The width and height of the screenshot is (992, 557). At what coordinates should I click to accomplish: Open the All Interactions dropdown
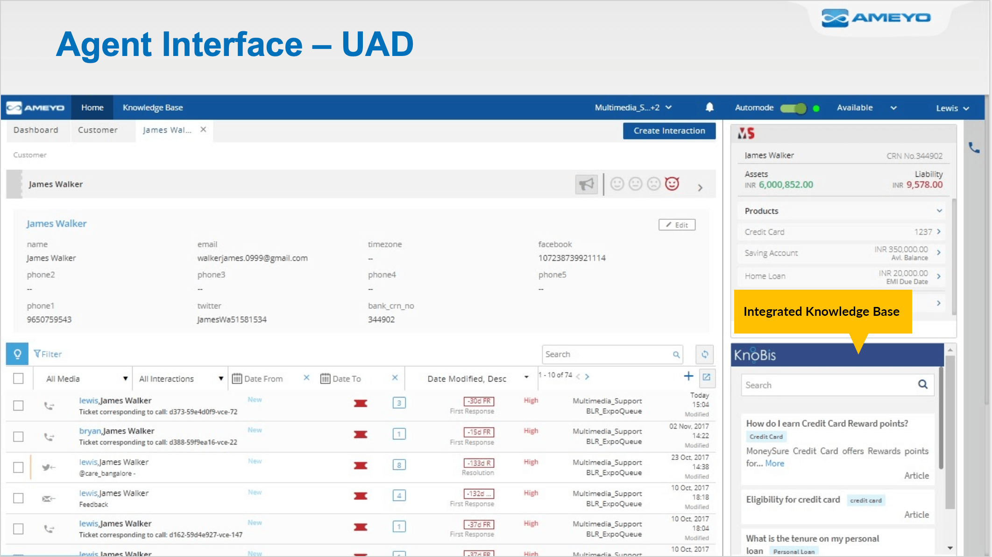181,379
